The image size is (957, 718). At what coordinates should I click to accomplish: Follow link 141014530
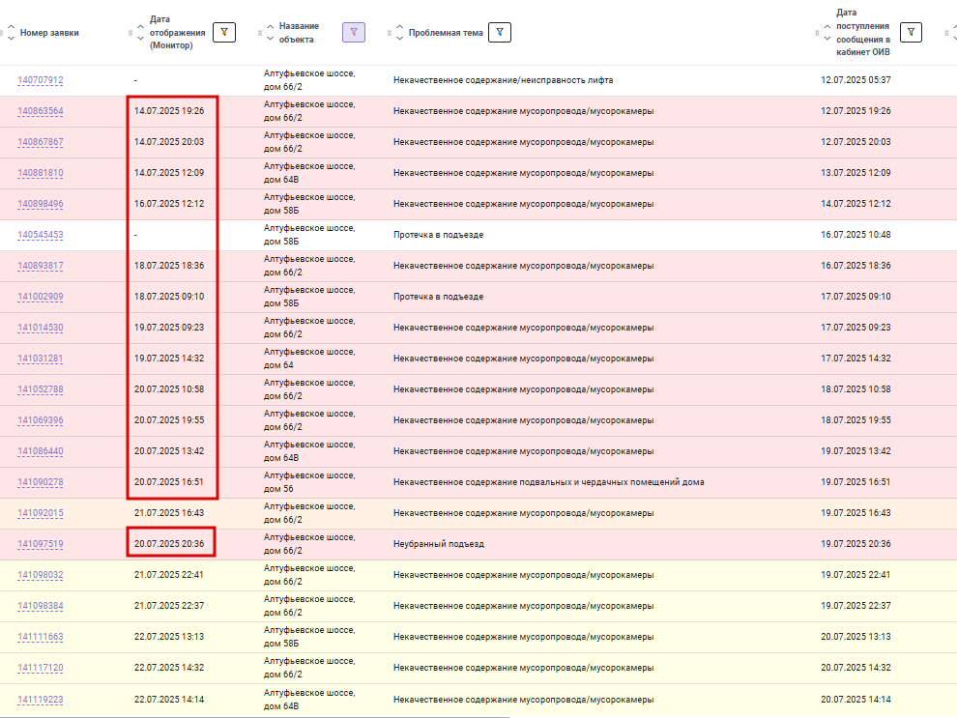pyautogui.click(x=41, y=328)
